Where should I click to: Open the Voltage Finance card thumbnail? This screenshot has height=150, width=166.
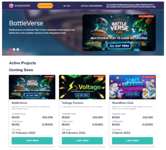point(82,87)
